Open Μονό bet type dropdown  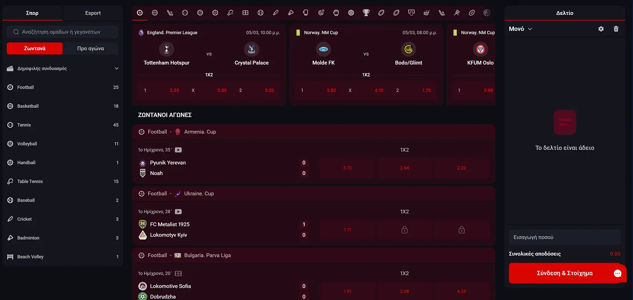pyautogui.click(x=520, y=29)
